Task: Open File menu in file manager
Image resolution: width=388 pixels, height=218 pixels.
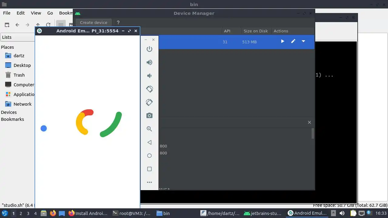Action: pos(7,13)
